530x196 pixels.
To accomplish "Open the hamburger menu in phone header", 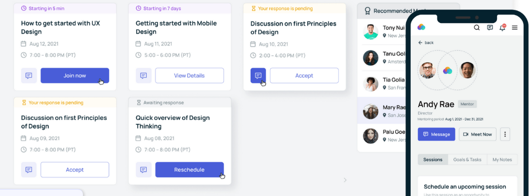I will pyautogui.click(x=515, y=28).
